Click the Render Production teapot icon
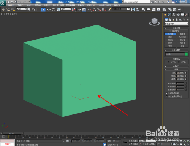 click(x=179, y=10)
